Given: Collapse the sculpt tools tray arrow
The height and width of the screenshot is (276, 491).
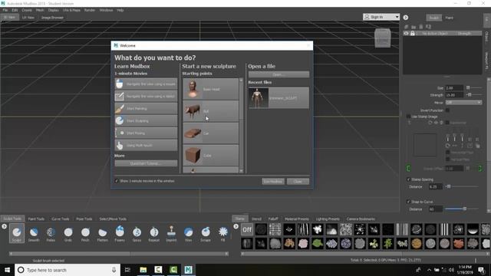Looking at the screenshot, I should point(4,226).
